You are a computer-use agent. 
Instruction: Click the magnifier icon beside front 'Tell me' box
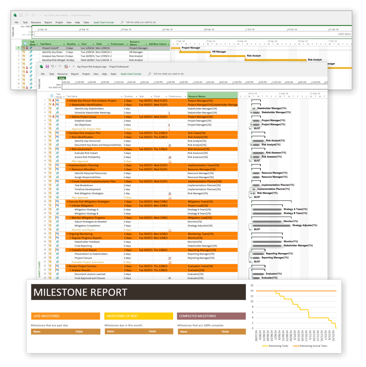150,74
